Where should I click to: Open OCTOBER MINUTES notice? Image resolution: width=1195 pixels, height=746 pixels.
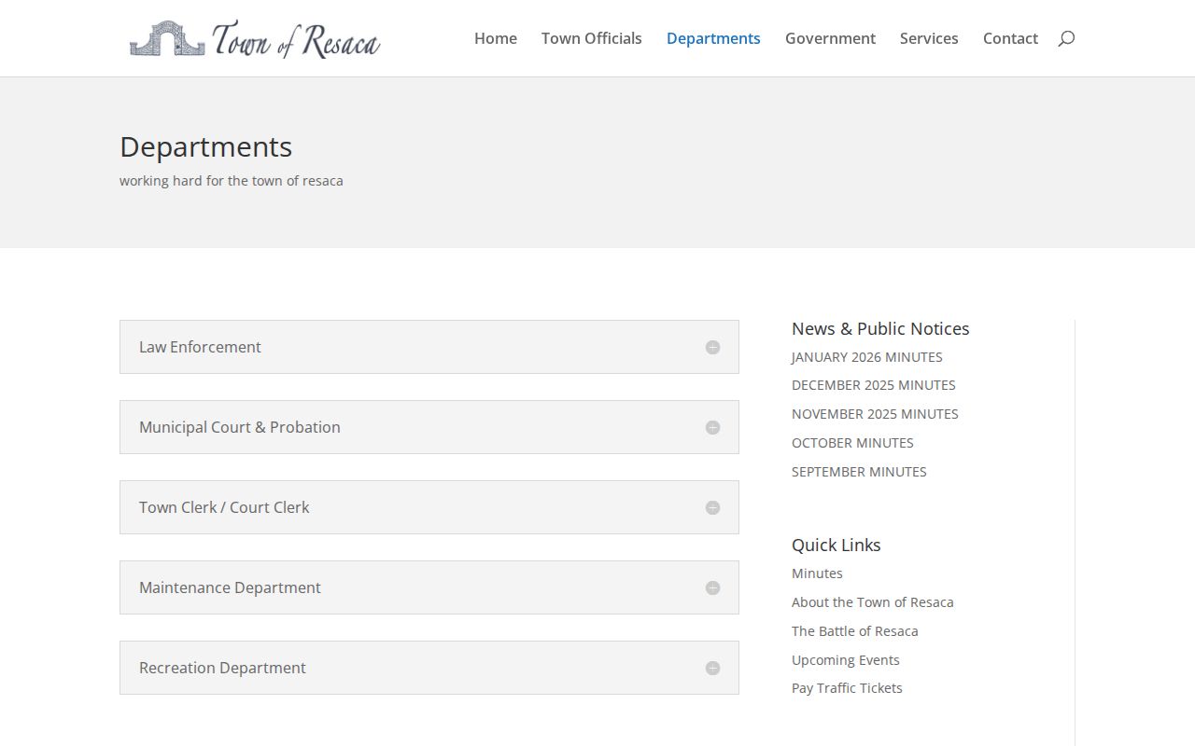click(x=852, y=443)
